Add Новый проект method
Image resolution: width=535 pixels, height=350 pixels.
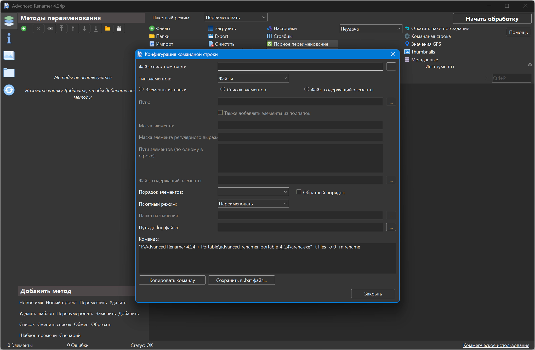(x=61, y=302)
